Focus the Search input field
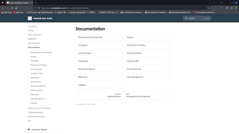Screen dimensions: 239x134 (x=197, y=18)
